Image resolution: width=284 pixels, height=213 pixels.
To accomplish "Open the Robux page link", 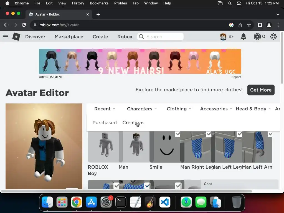I will coord(125,37).
